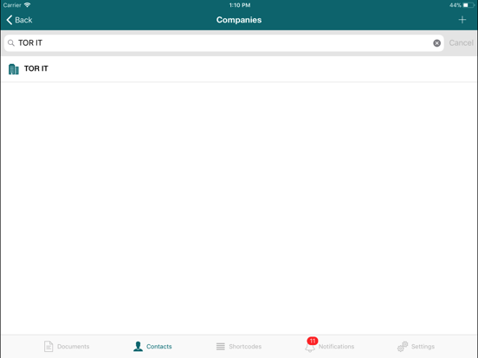Go back using the Back button
The height and width of the screenshot is (358, 478).
point(19,20)
